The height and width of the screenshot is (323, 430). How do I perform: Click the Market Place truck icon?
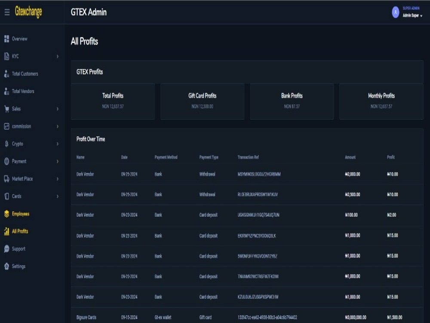pos(6,179)
